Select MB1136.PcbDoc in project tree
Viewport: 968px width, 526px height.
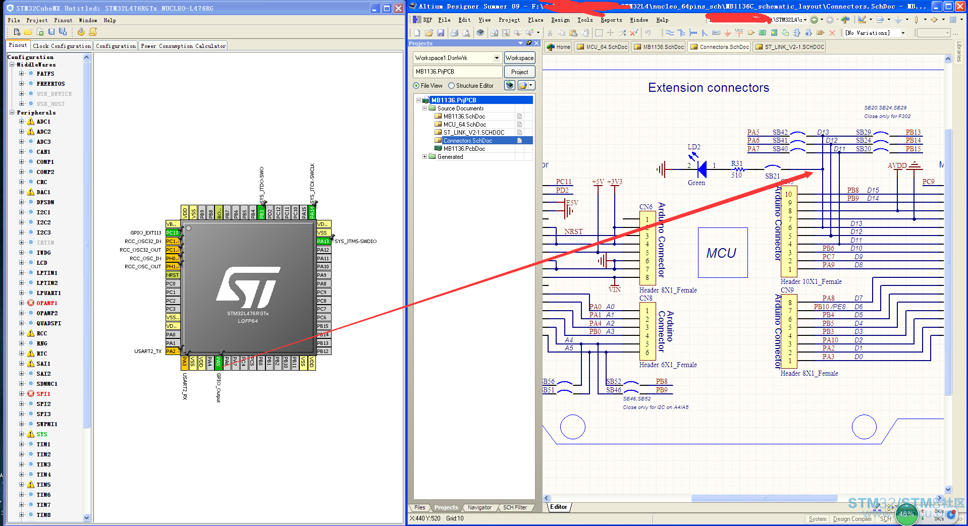pos(464,149)
